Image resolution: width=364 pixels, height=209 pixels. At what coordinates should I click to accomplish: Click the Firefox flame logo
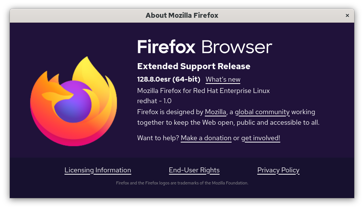click(x=73, y=101)
